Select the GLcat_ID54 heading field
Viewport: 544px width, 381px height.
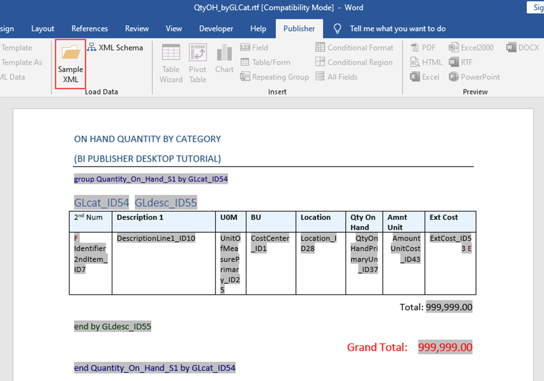(x=101, y=203)
